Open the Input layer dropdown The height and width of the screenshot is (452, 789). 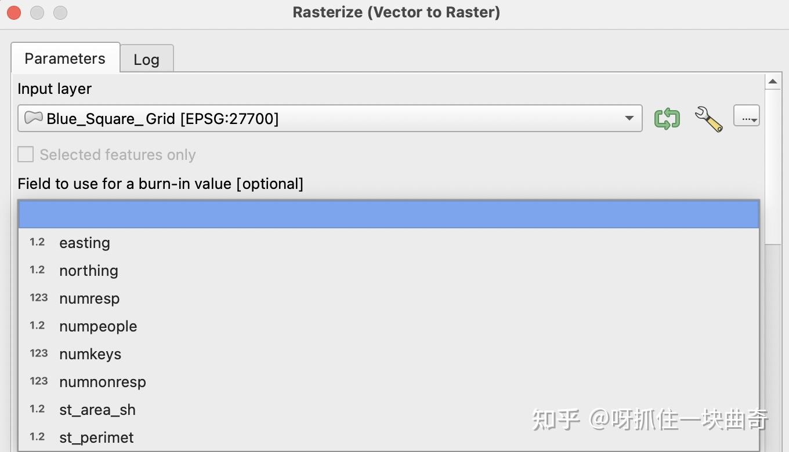coord(629,118)
